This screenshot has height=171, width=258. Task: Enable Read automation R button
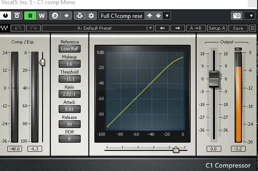coord(30,16)
